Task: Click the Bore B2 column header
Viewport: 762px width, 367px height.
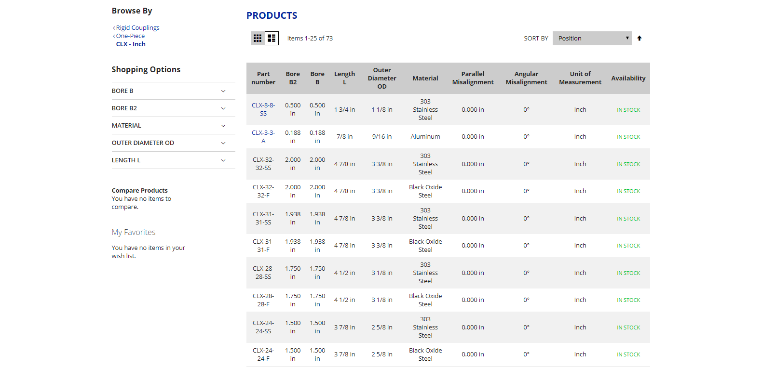Action: click(293, 78)
